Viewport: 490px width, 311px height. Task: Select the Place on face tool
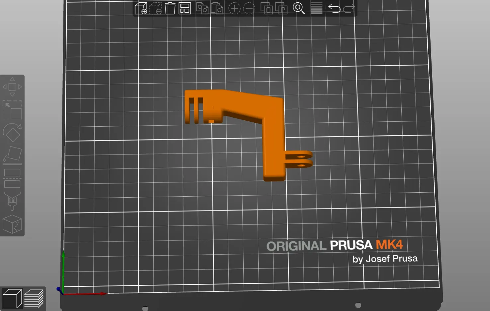[x=12, y=155]
